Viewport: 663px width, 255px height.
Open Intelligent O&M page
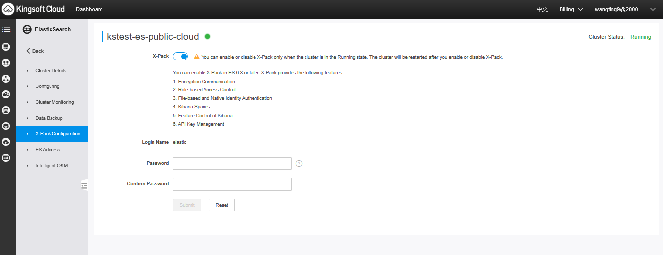click(52, 166)
